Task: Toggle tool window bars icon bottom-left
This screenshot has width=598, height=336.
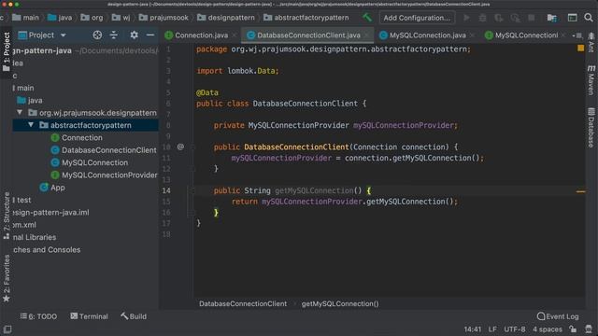Action: 7,329
